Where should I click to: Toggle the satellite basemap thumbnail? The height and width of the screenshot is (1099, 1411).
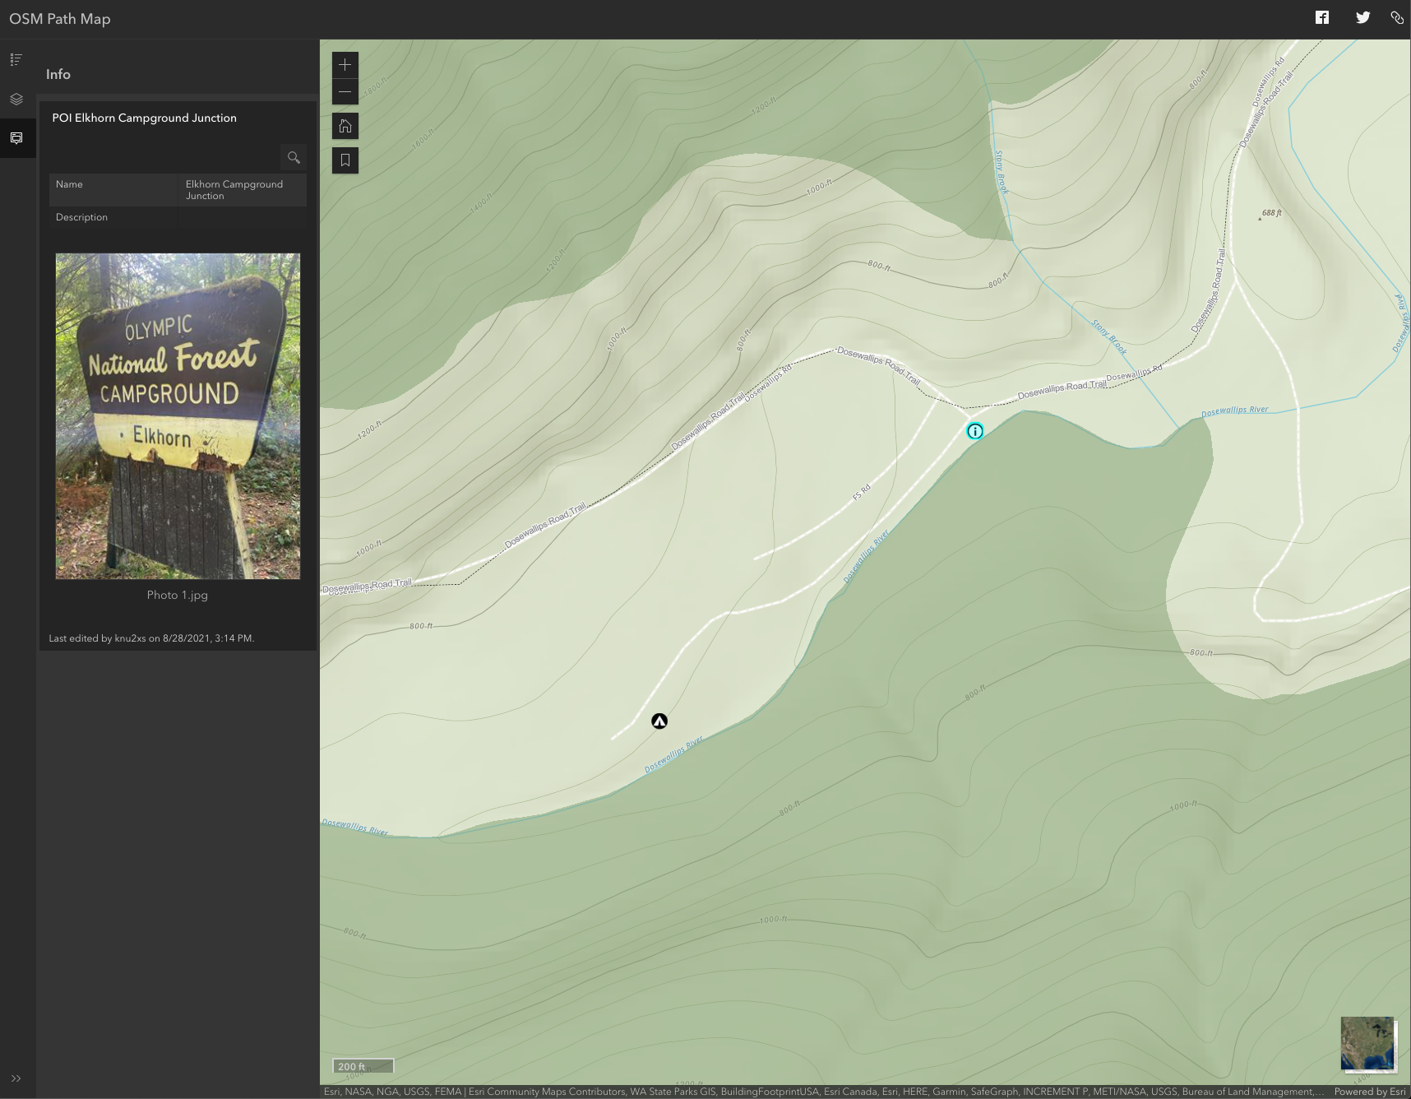[x=1367, y=1043]
